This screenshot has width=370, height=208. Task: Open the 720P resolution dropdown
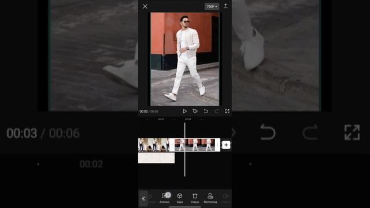click(x=212, y=6)
